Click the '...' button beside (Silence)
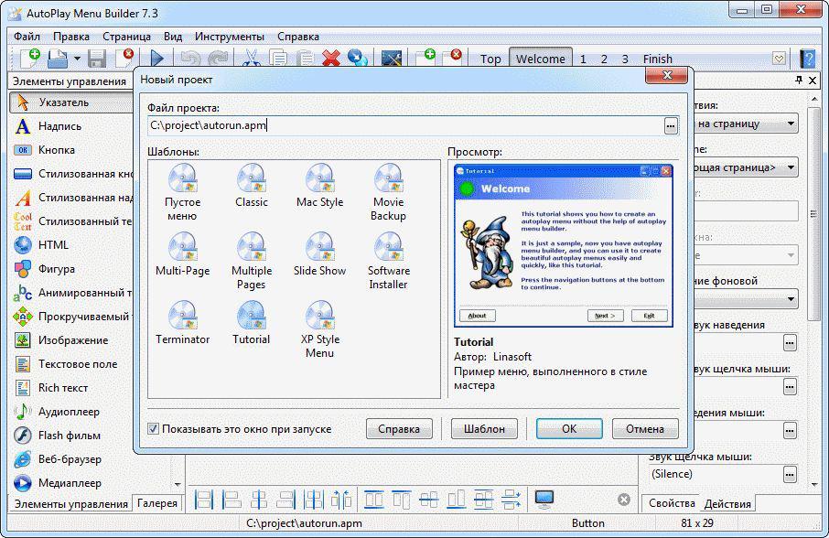 tap(790, 474)
